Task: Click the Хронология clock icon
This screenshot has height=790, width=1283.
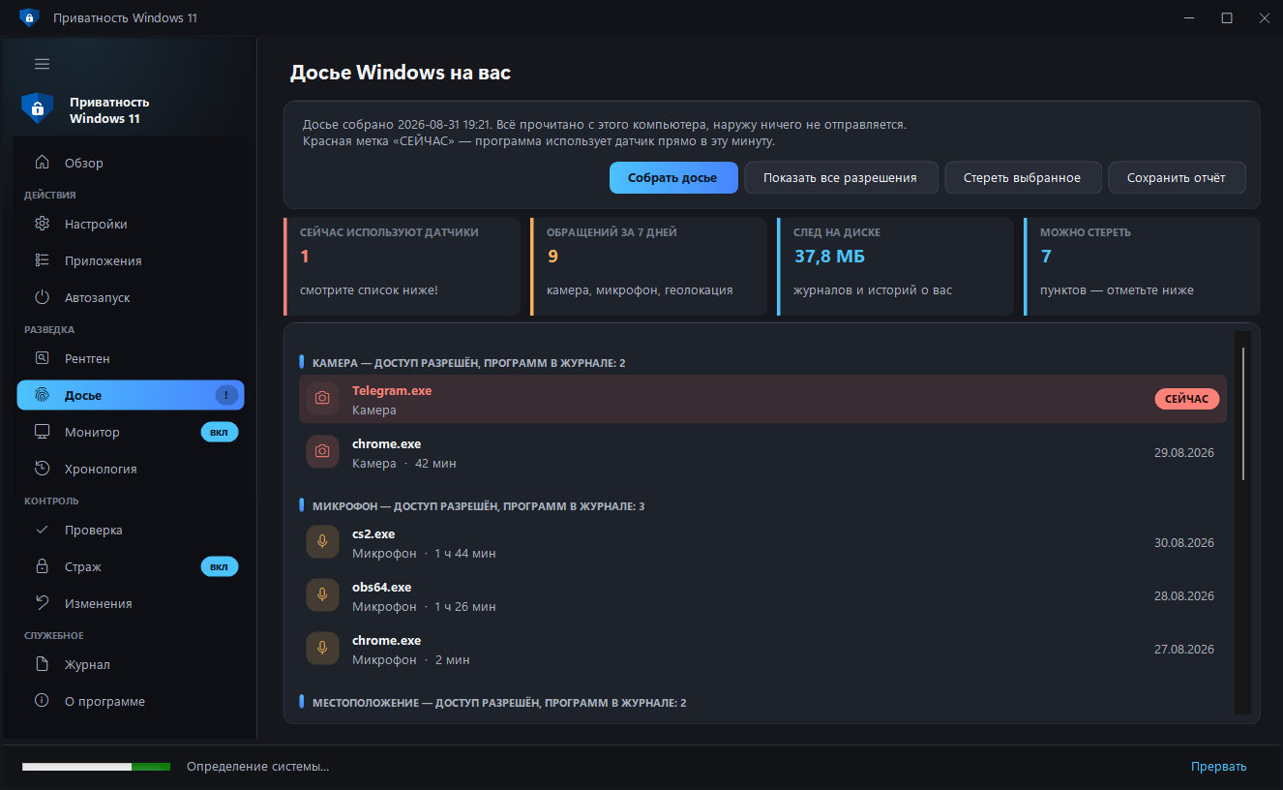Action: (x=42, y=469)
